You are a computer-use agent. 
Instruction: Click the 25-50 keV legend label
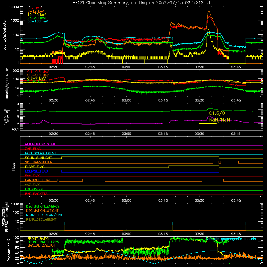[x=37, y=18]
